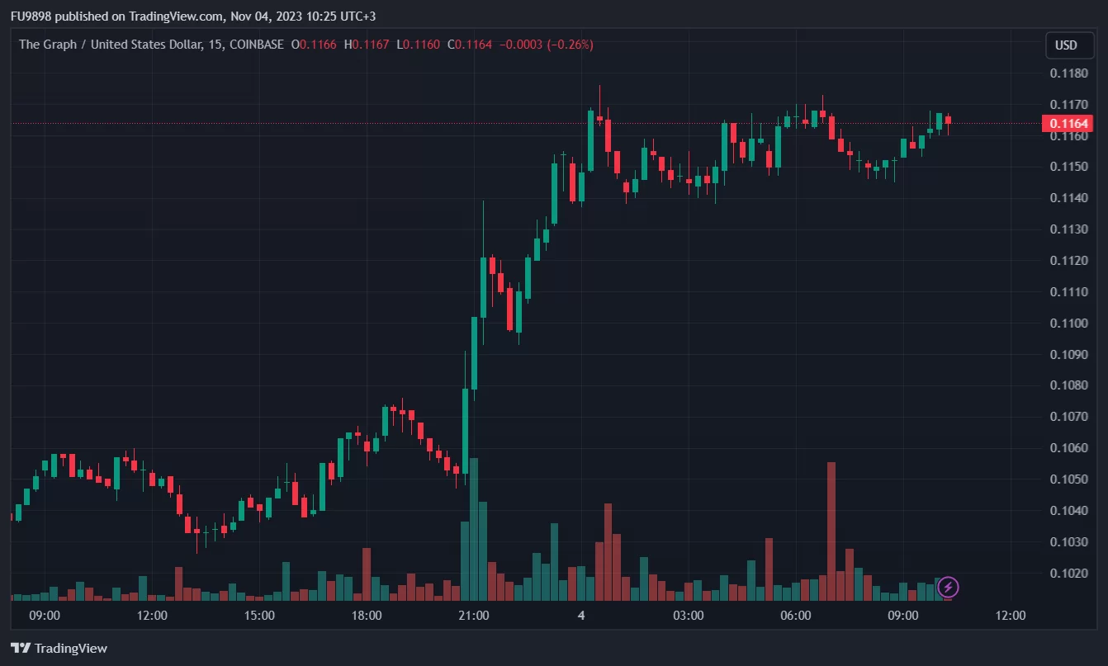
Task: Click the 0.1100 price axis label
Action: click(x=1068, y=324)
